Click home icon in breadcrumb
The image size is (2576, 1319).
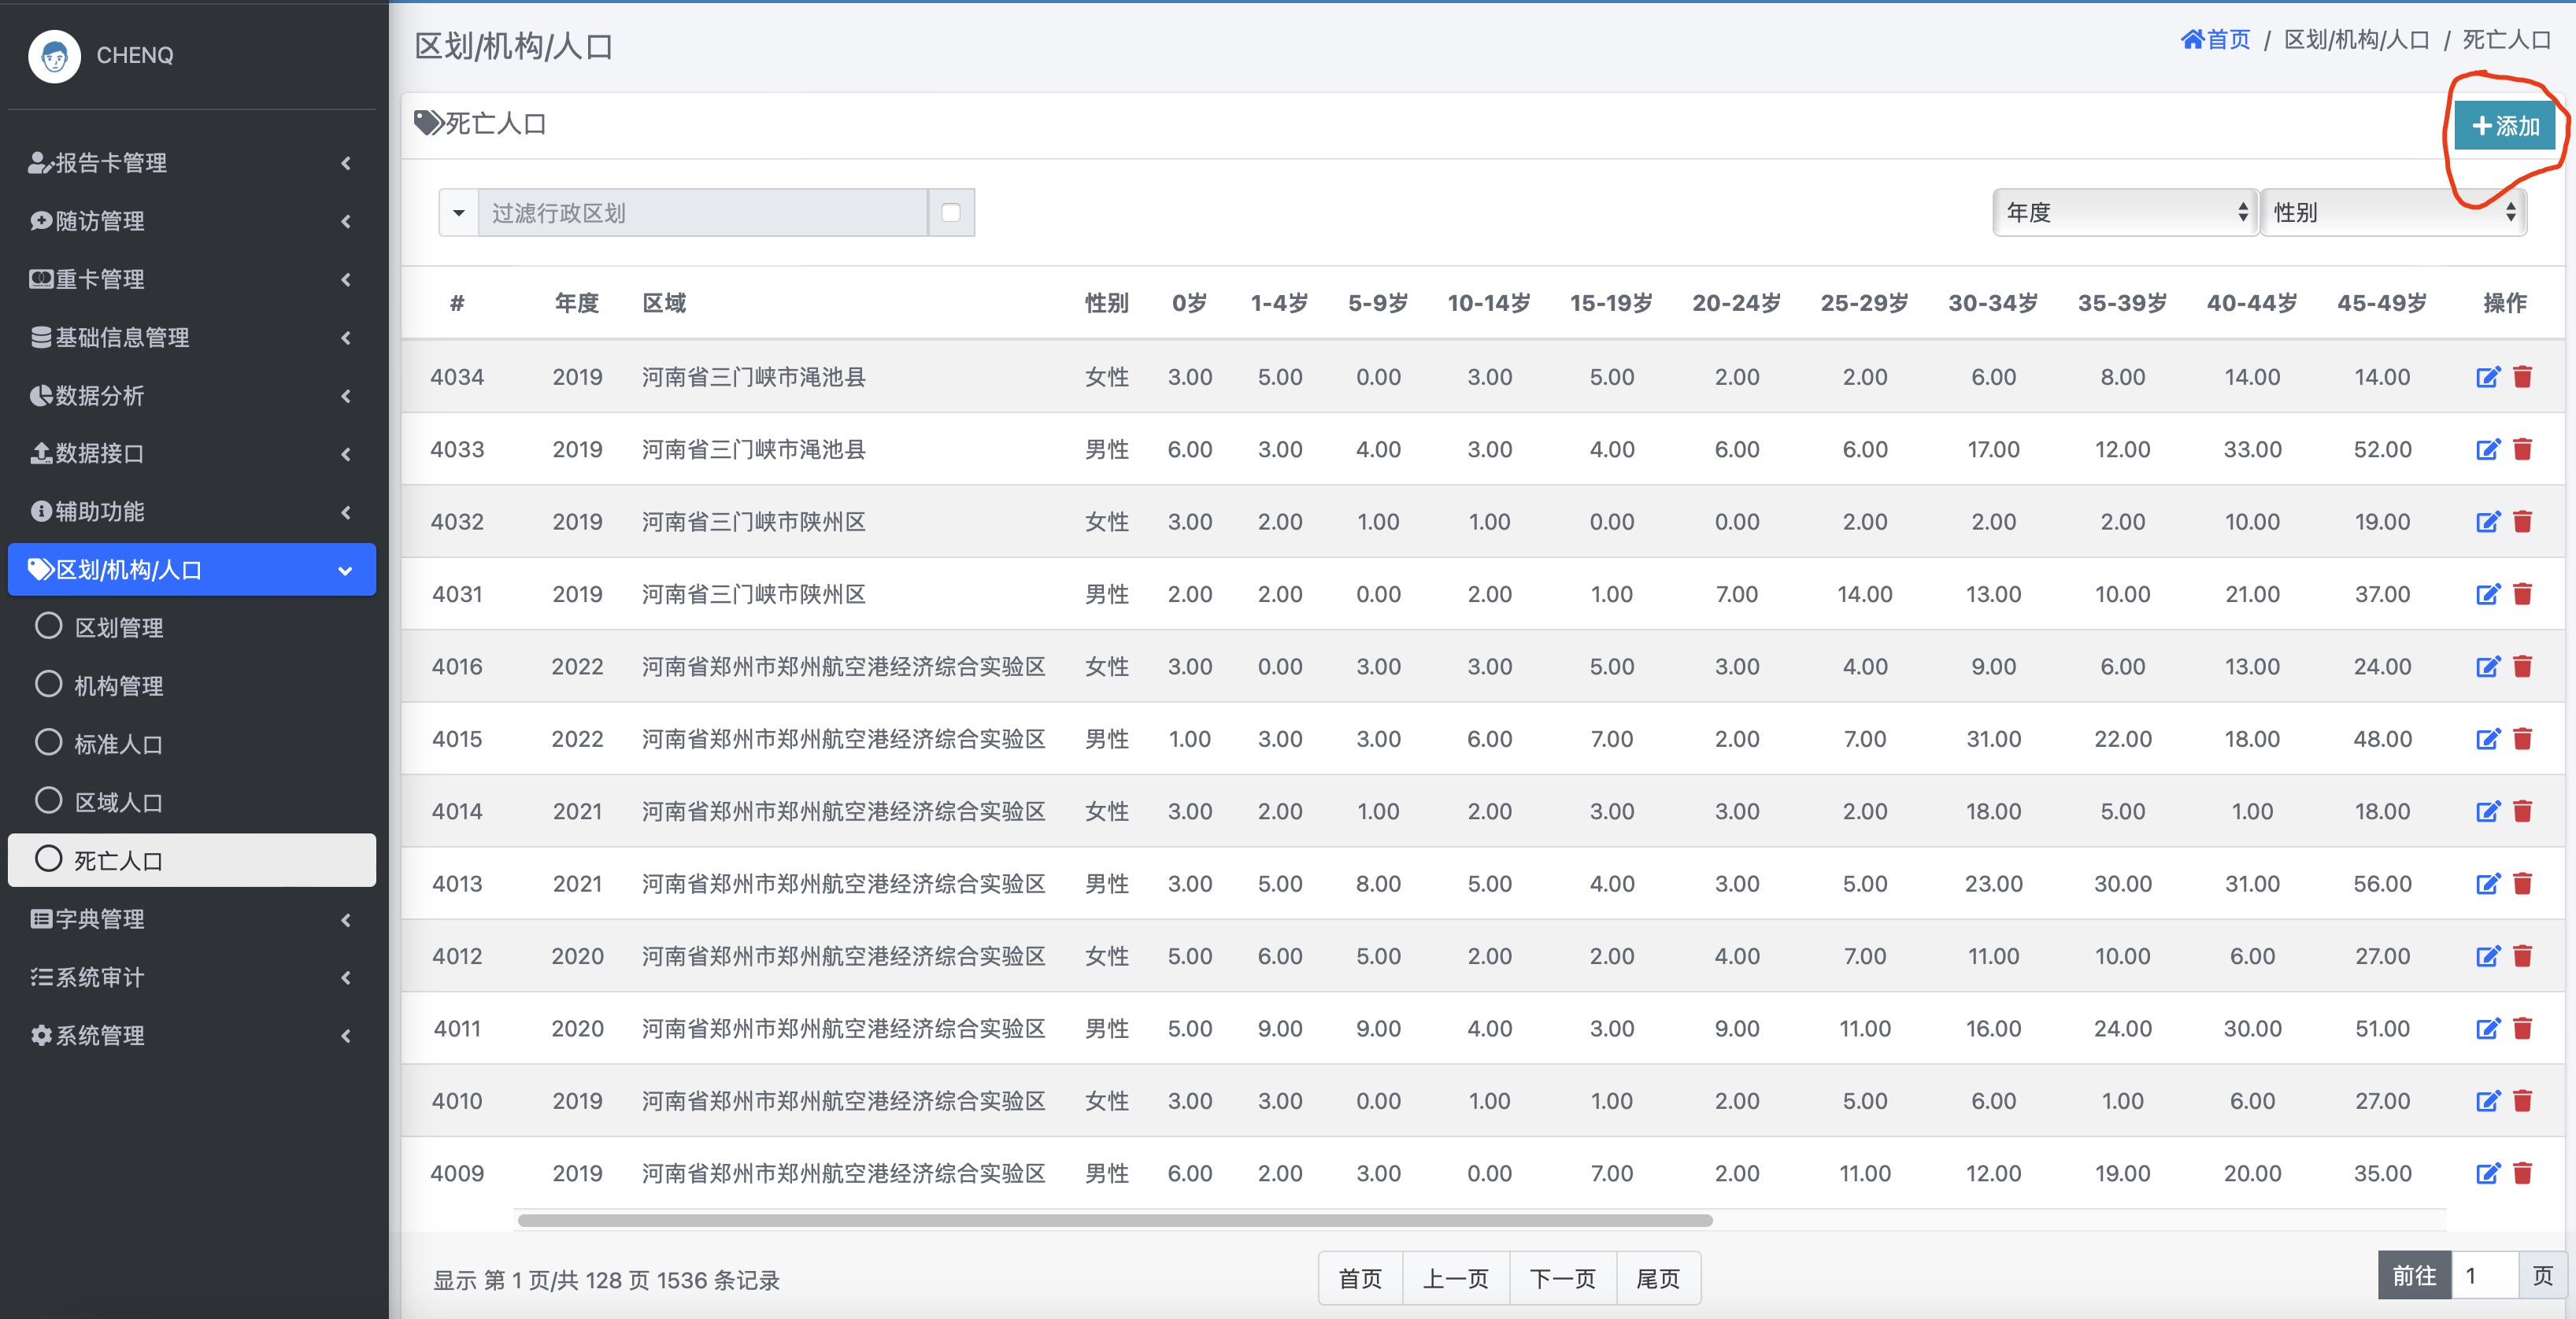pos(2192,40)
